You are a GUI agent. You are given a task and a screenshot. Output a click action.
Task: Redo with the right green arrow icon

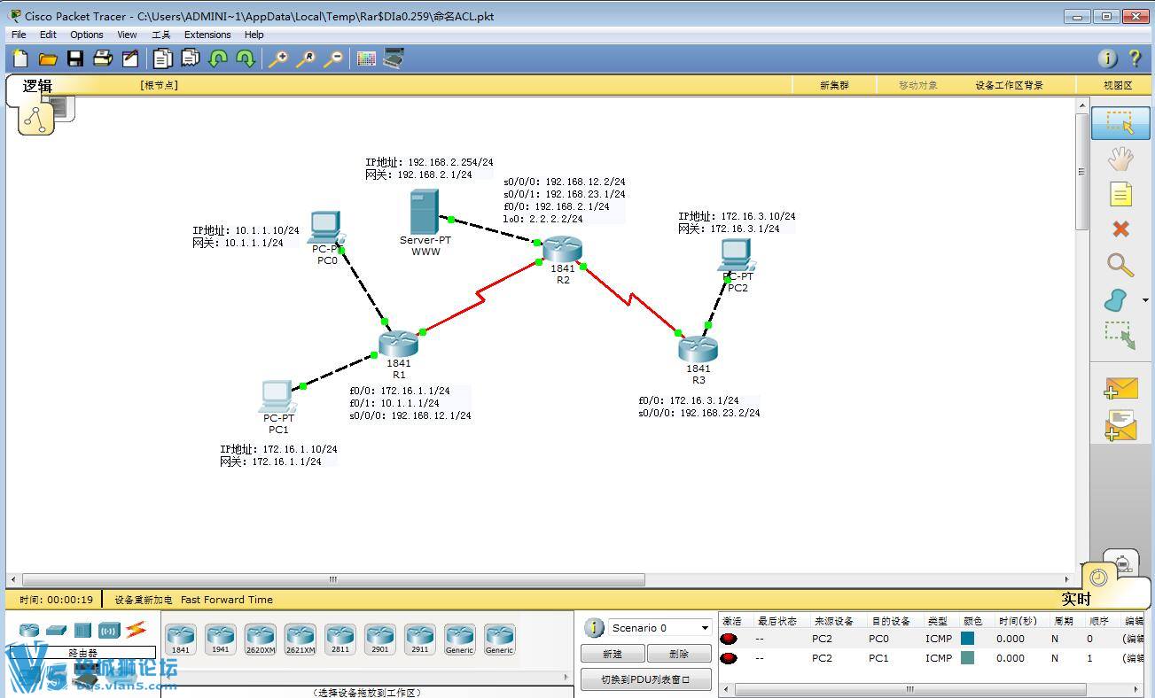tap(246, 58)
